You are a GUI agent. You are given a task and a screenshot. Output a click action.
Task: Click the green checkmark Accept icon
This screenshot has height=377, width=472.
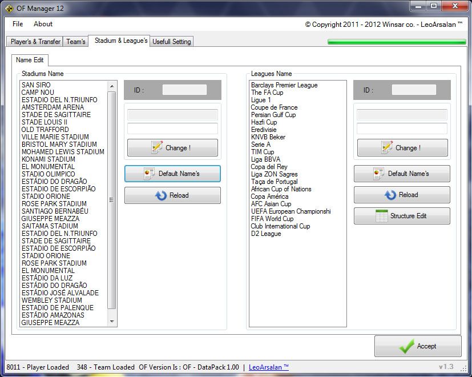[x=406, y=346]
